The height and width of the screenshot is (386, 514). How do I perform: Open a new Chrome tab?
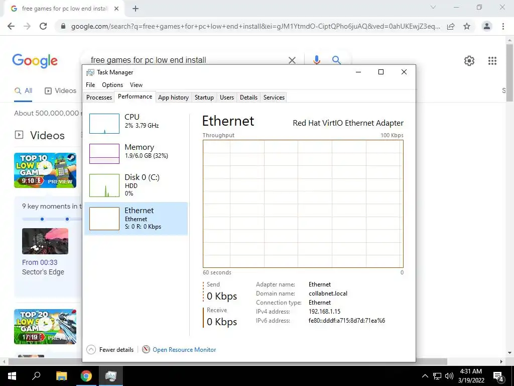click(x=136, y=9)
